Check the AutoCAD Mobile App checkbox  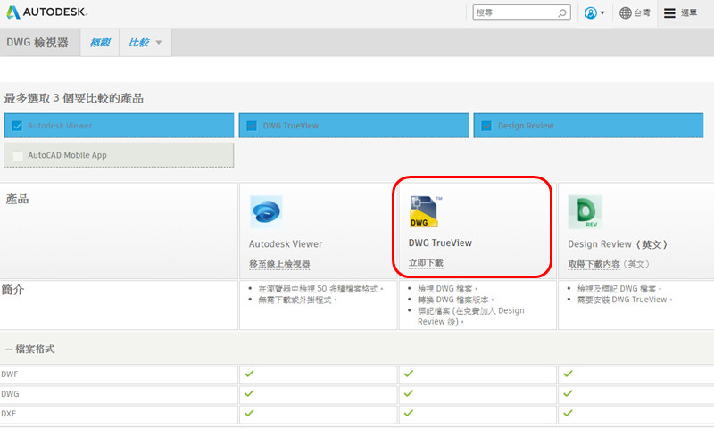click(17, 155)
